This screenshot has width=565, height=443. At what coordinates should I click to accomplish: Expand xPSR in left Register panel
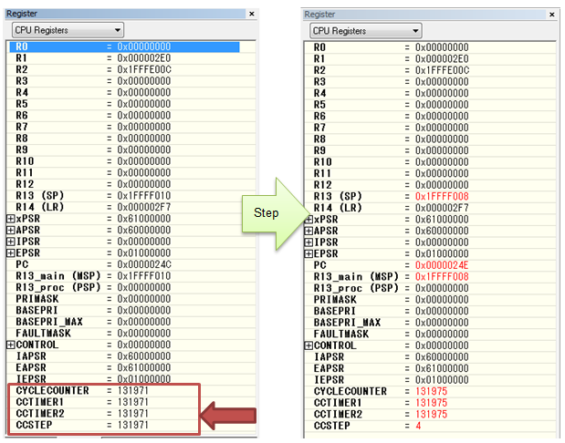11,219
